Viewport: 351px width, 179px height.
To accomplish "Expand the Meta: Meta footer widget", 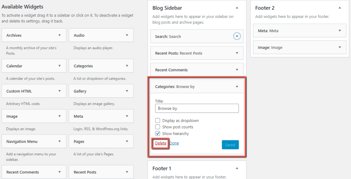I will (x=340, y=31).
